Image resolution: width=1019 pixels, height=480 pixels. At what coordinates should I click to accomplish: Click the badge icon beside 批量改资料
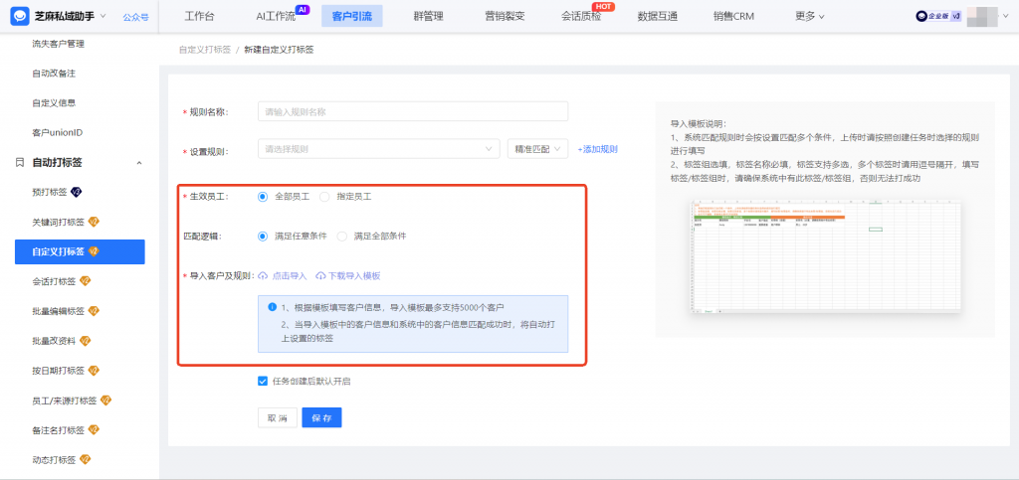click(x=85, y=341)
